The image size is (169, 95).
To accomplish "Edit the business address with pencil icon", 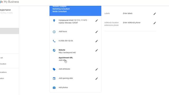I will [x=97, y=21].
